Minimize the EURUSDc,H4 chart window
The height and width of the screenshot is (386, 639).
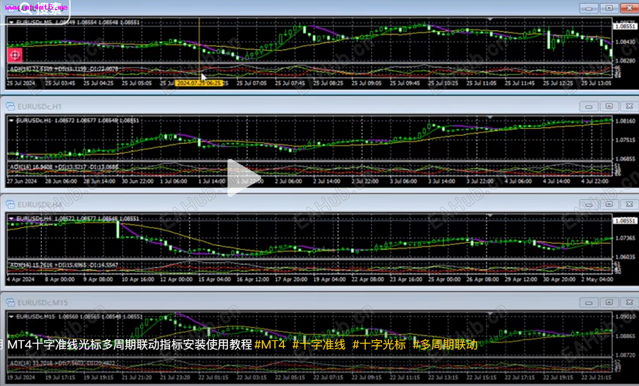pyautogui.click(x=589, y=205)
